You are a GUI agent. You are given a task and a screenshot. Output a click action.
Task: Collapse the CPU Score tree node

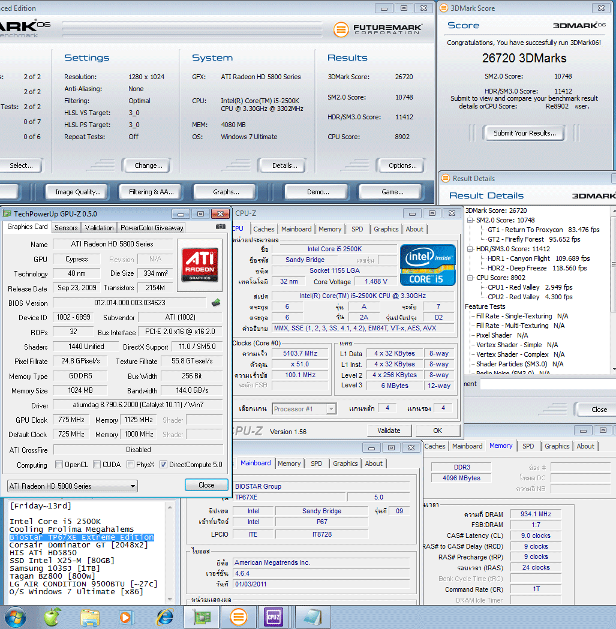tap(471, 278)
